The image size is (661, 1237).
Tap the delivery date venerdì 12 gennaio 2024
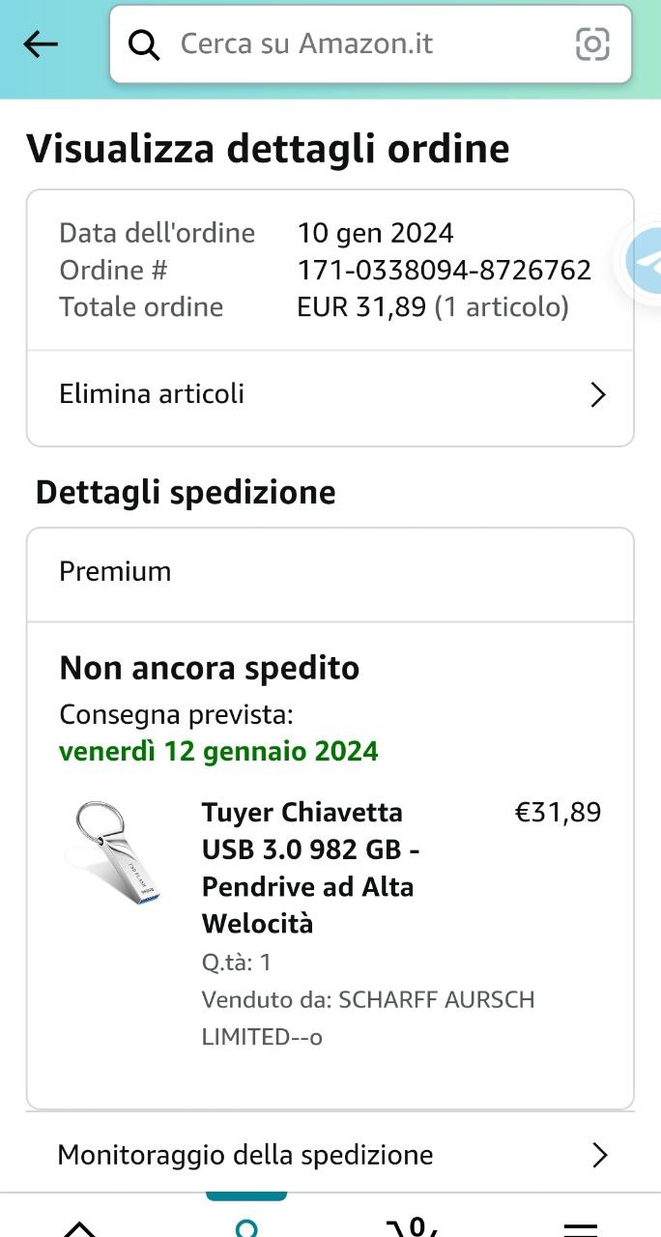tap(218, 751)
